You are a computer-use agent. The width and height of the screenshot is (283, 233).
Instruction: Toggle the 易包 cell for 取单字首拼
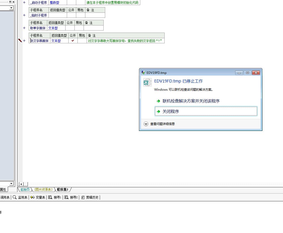[79, 28]
